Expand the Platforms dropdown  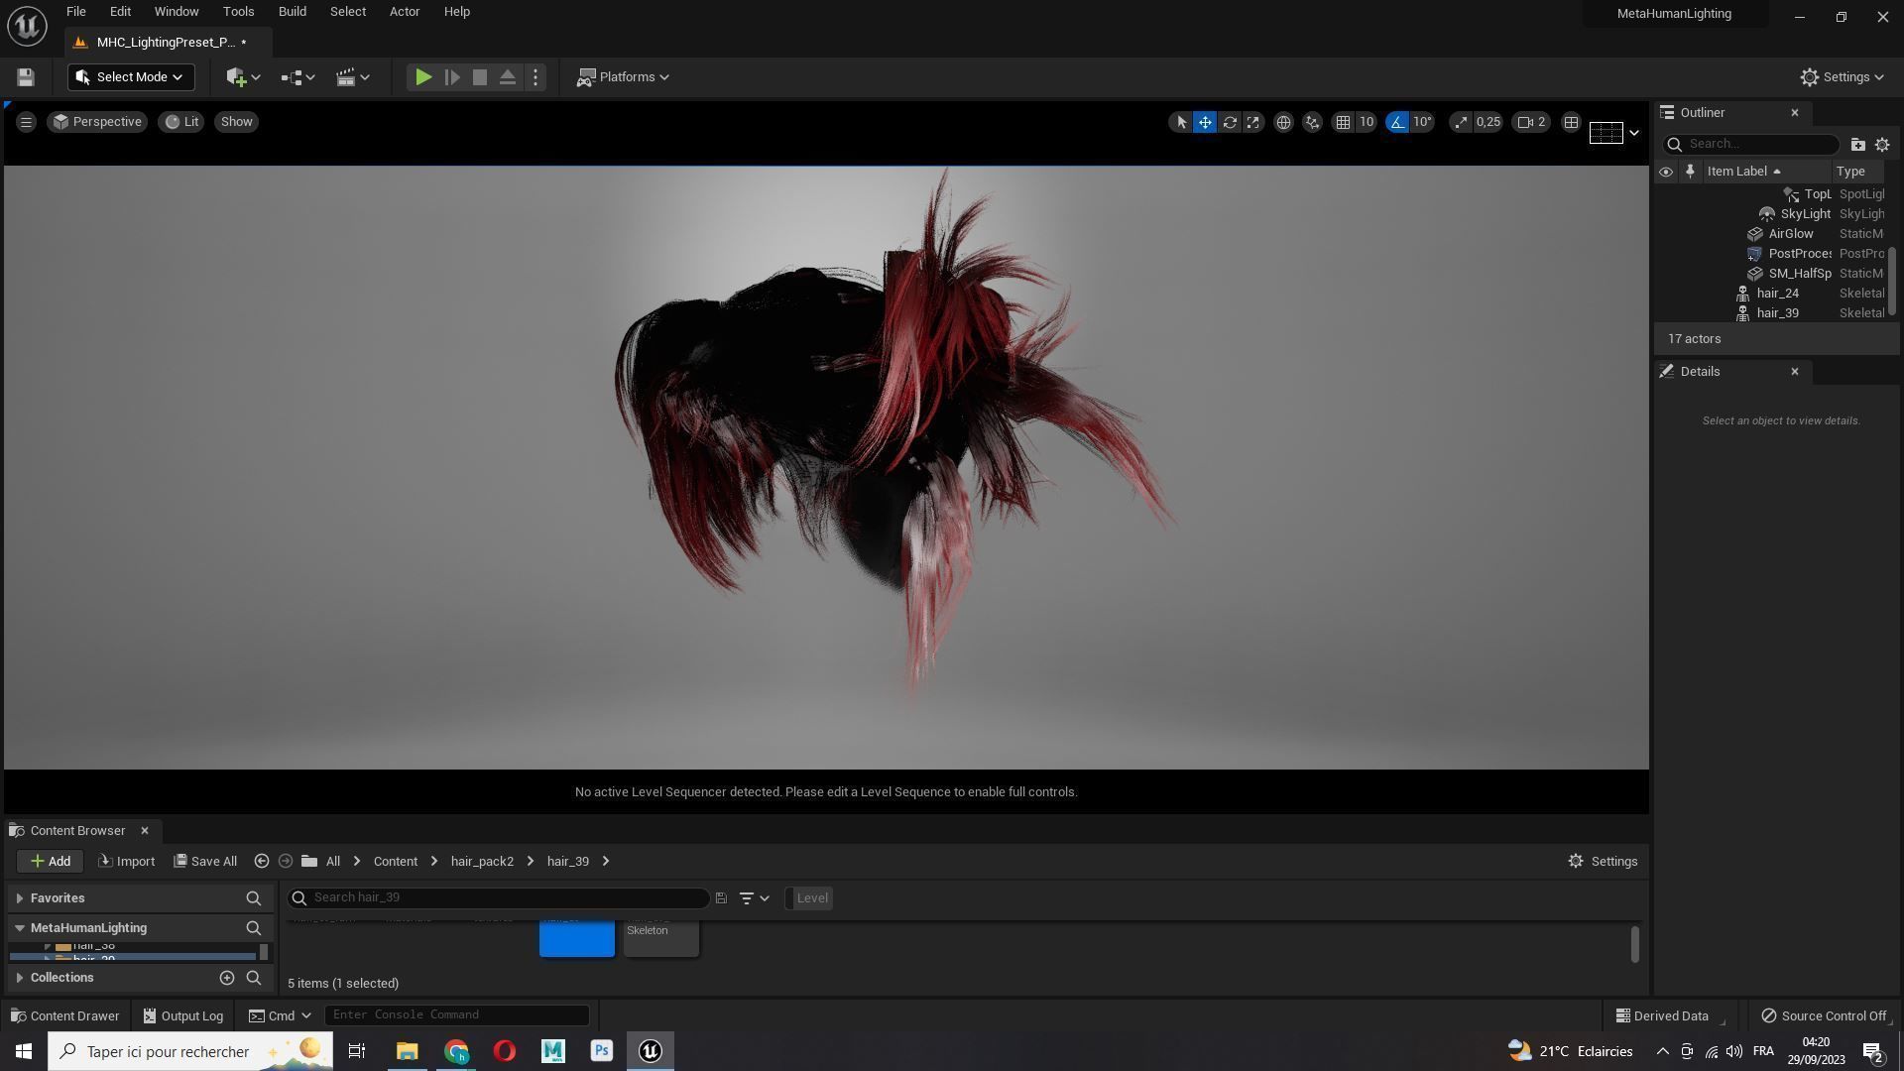[x=624, y=77]
